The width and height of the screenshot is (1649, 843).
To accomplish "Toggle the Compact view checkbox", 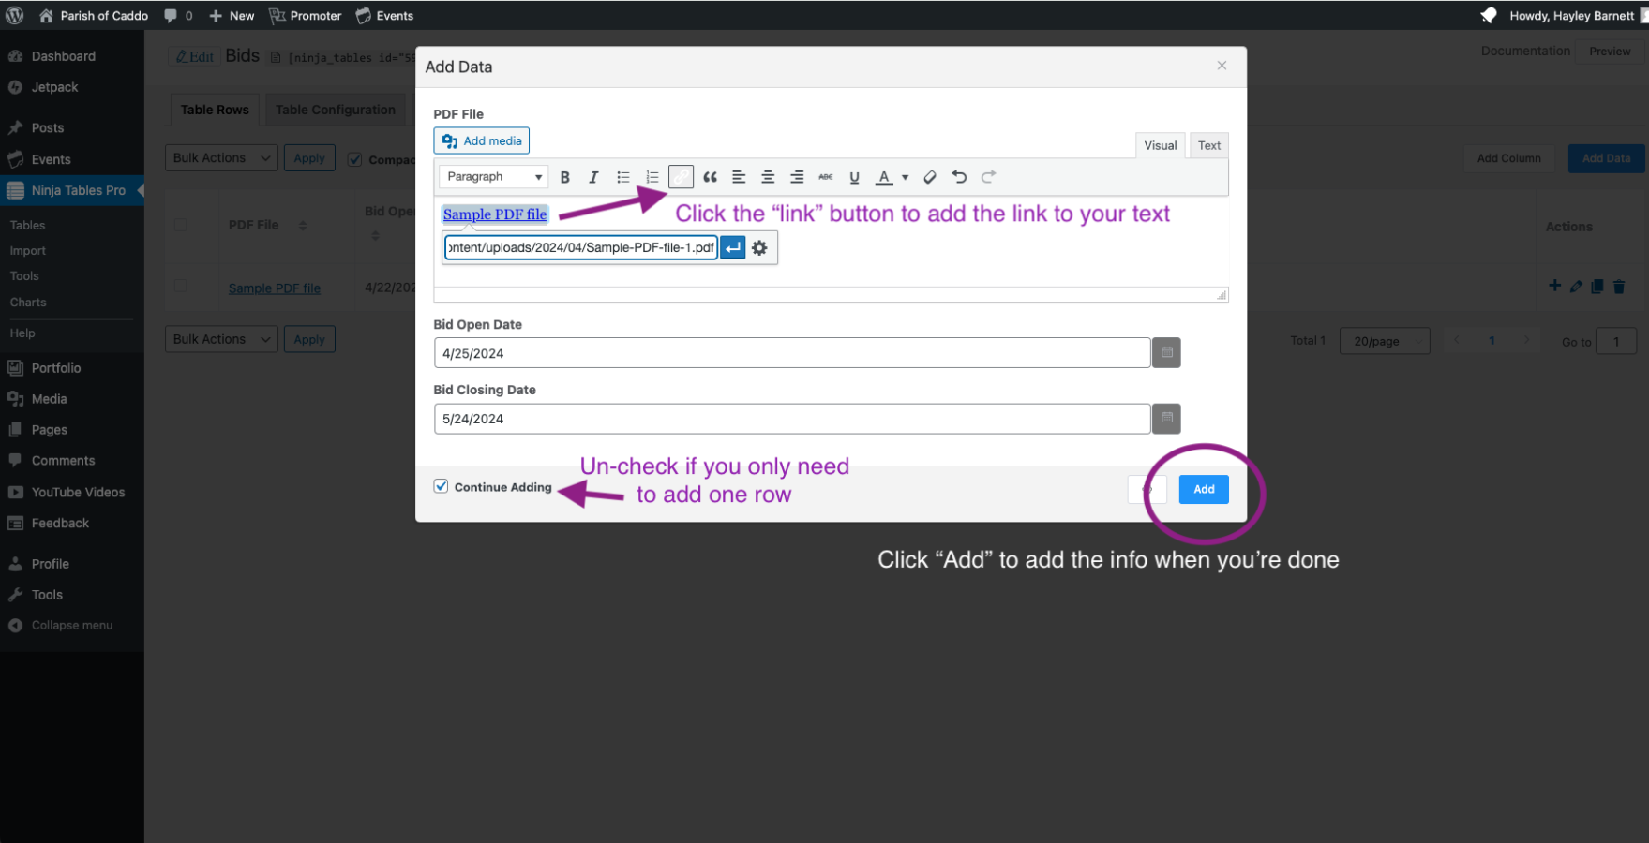I will coord(355,159).
